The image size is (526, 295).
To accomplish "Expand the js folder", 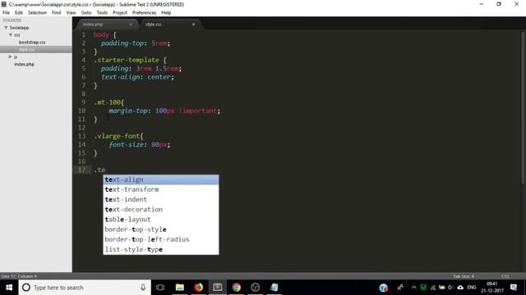I will pos(10,57).
